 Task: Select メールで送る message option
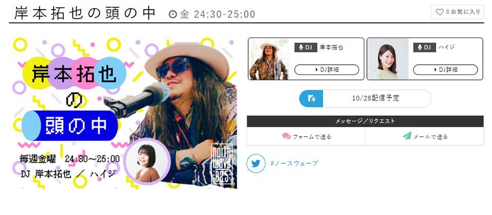click(x=425, y=136)
